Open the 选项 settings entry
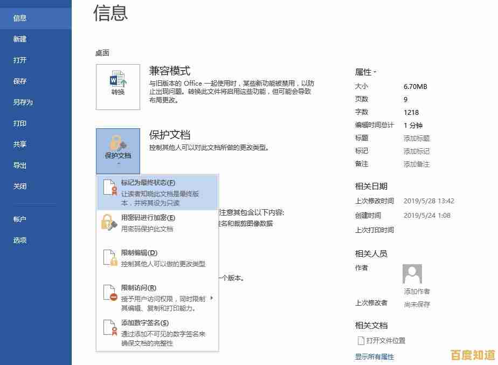 coord(19,239)
